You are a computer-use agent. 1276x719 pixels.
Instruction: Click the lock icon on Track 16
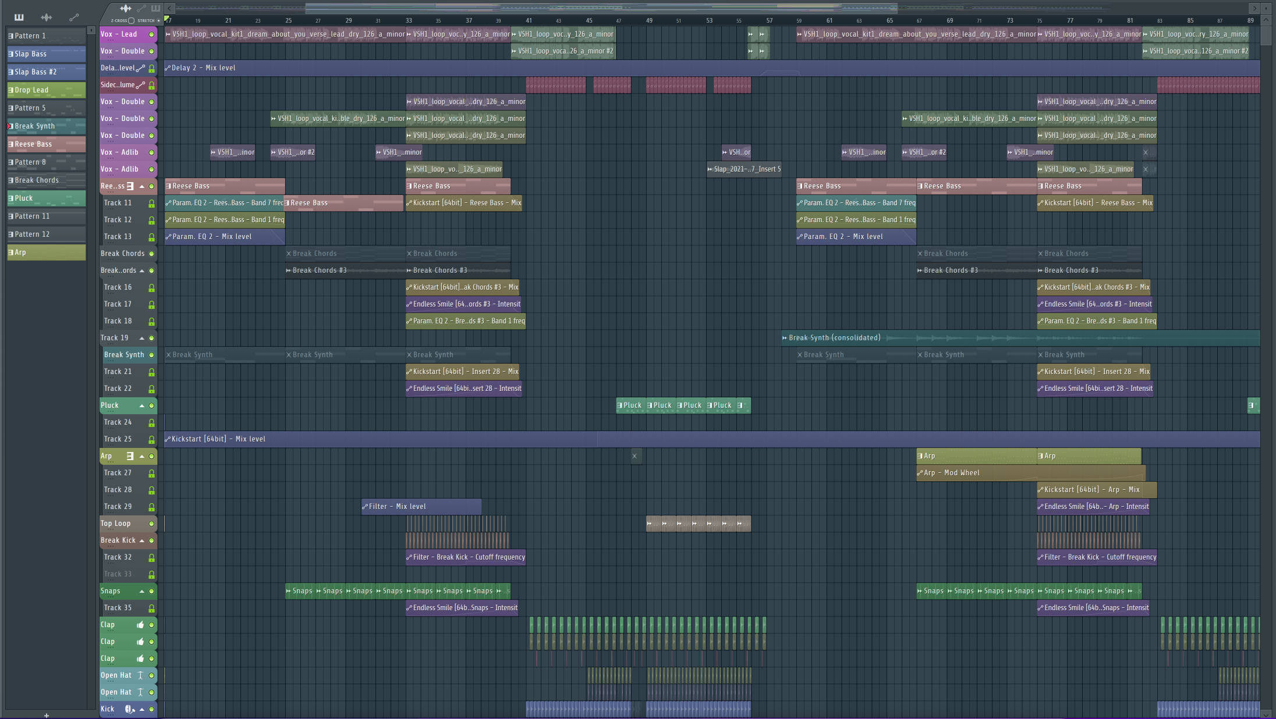pyautogui.click(x=151, y=287)
